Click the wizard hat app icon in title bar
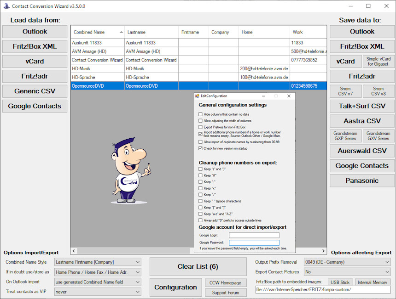Screen dimensions: 396x299 [x=6, y=6]
